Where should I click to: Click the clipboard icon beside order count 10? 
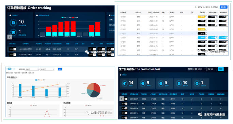[x=13, y=23]
